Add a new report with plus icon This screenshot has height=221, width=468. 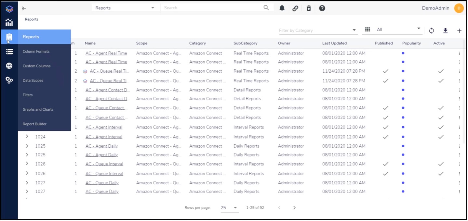459,31
